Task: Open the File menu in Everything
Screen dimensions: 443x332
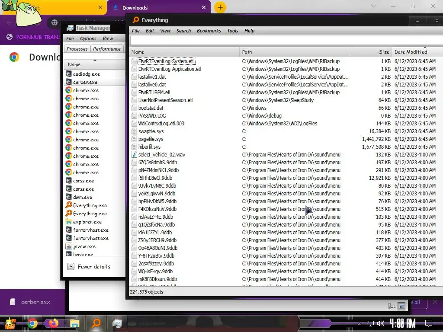Action: [x=135, y=31]
